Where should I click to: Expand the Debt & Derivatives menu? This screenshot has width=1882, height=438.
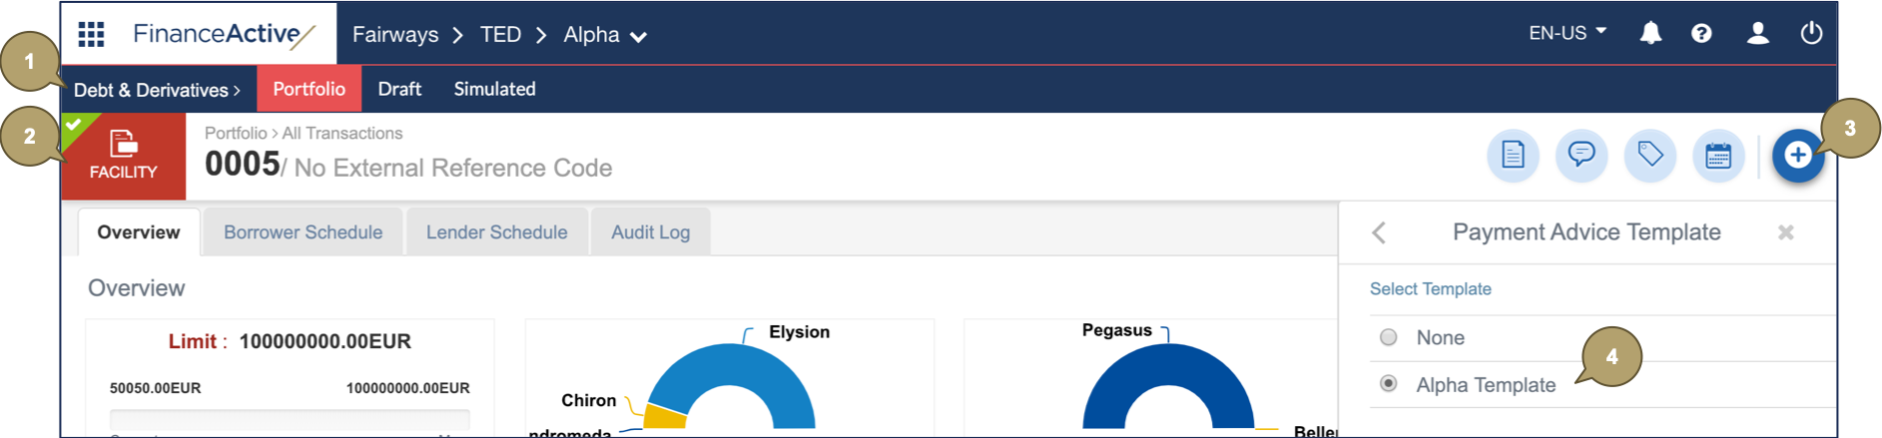tap(157, 90)
